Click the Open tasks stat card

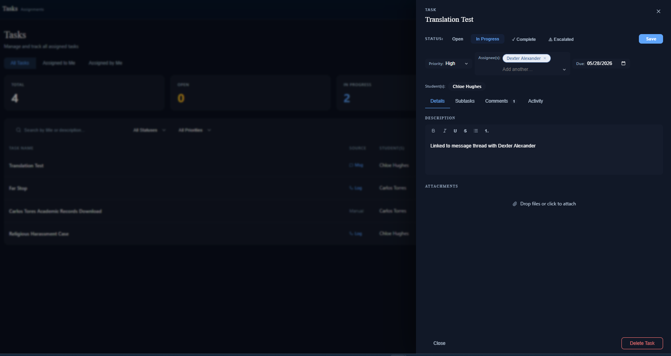[x=251, y=92]
